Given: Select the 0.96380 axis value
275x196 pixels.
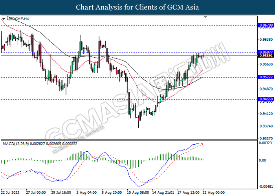Looking at the screenshot, I should pyautogui.click(x=266, y=40).
